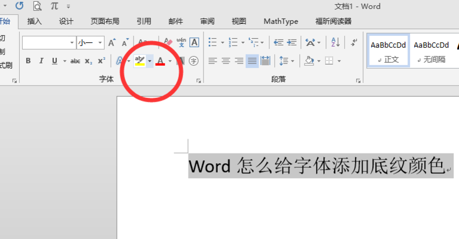Open the phonetic guide (wén) tool
Viewport: 459px width, 239px height.
[x=181, y=42]
